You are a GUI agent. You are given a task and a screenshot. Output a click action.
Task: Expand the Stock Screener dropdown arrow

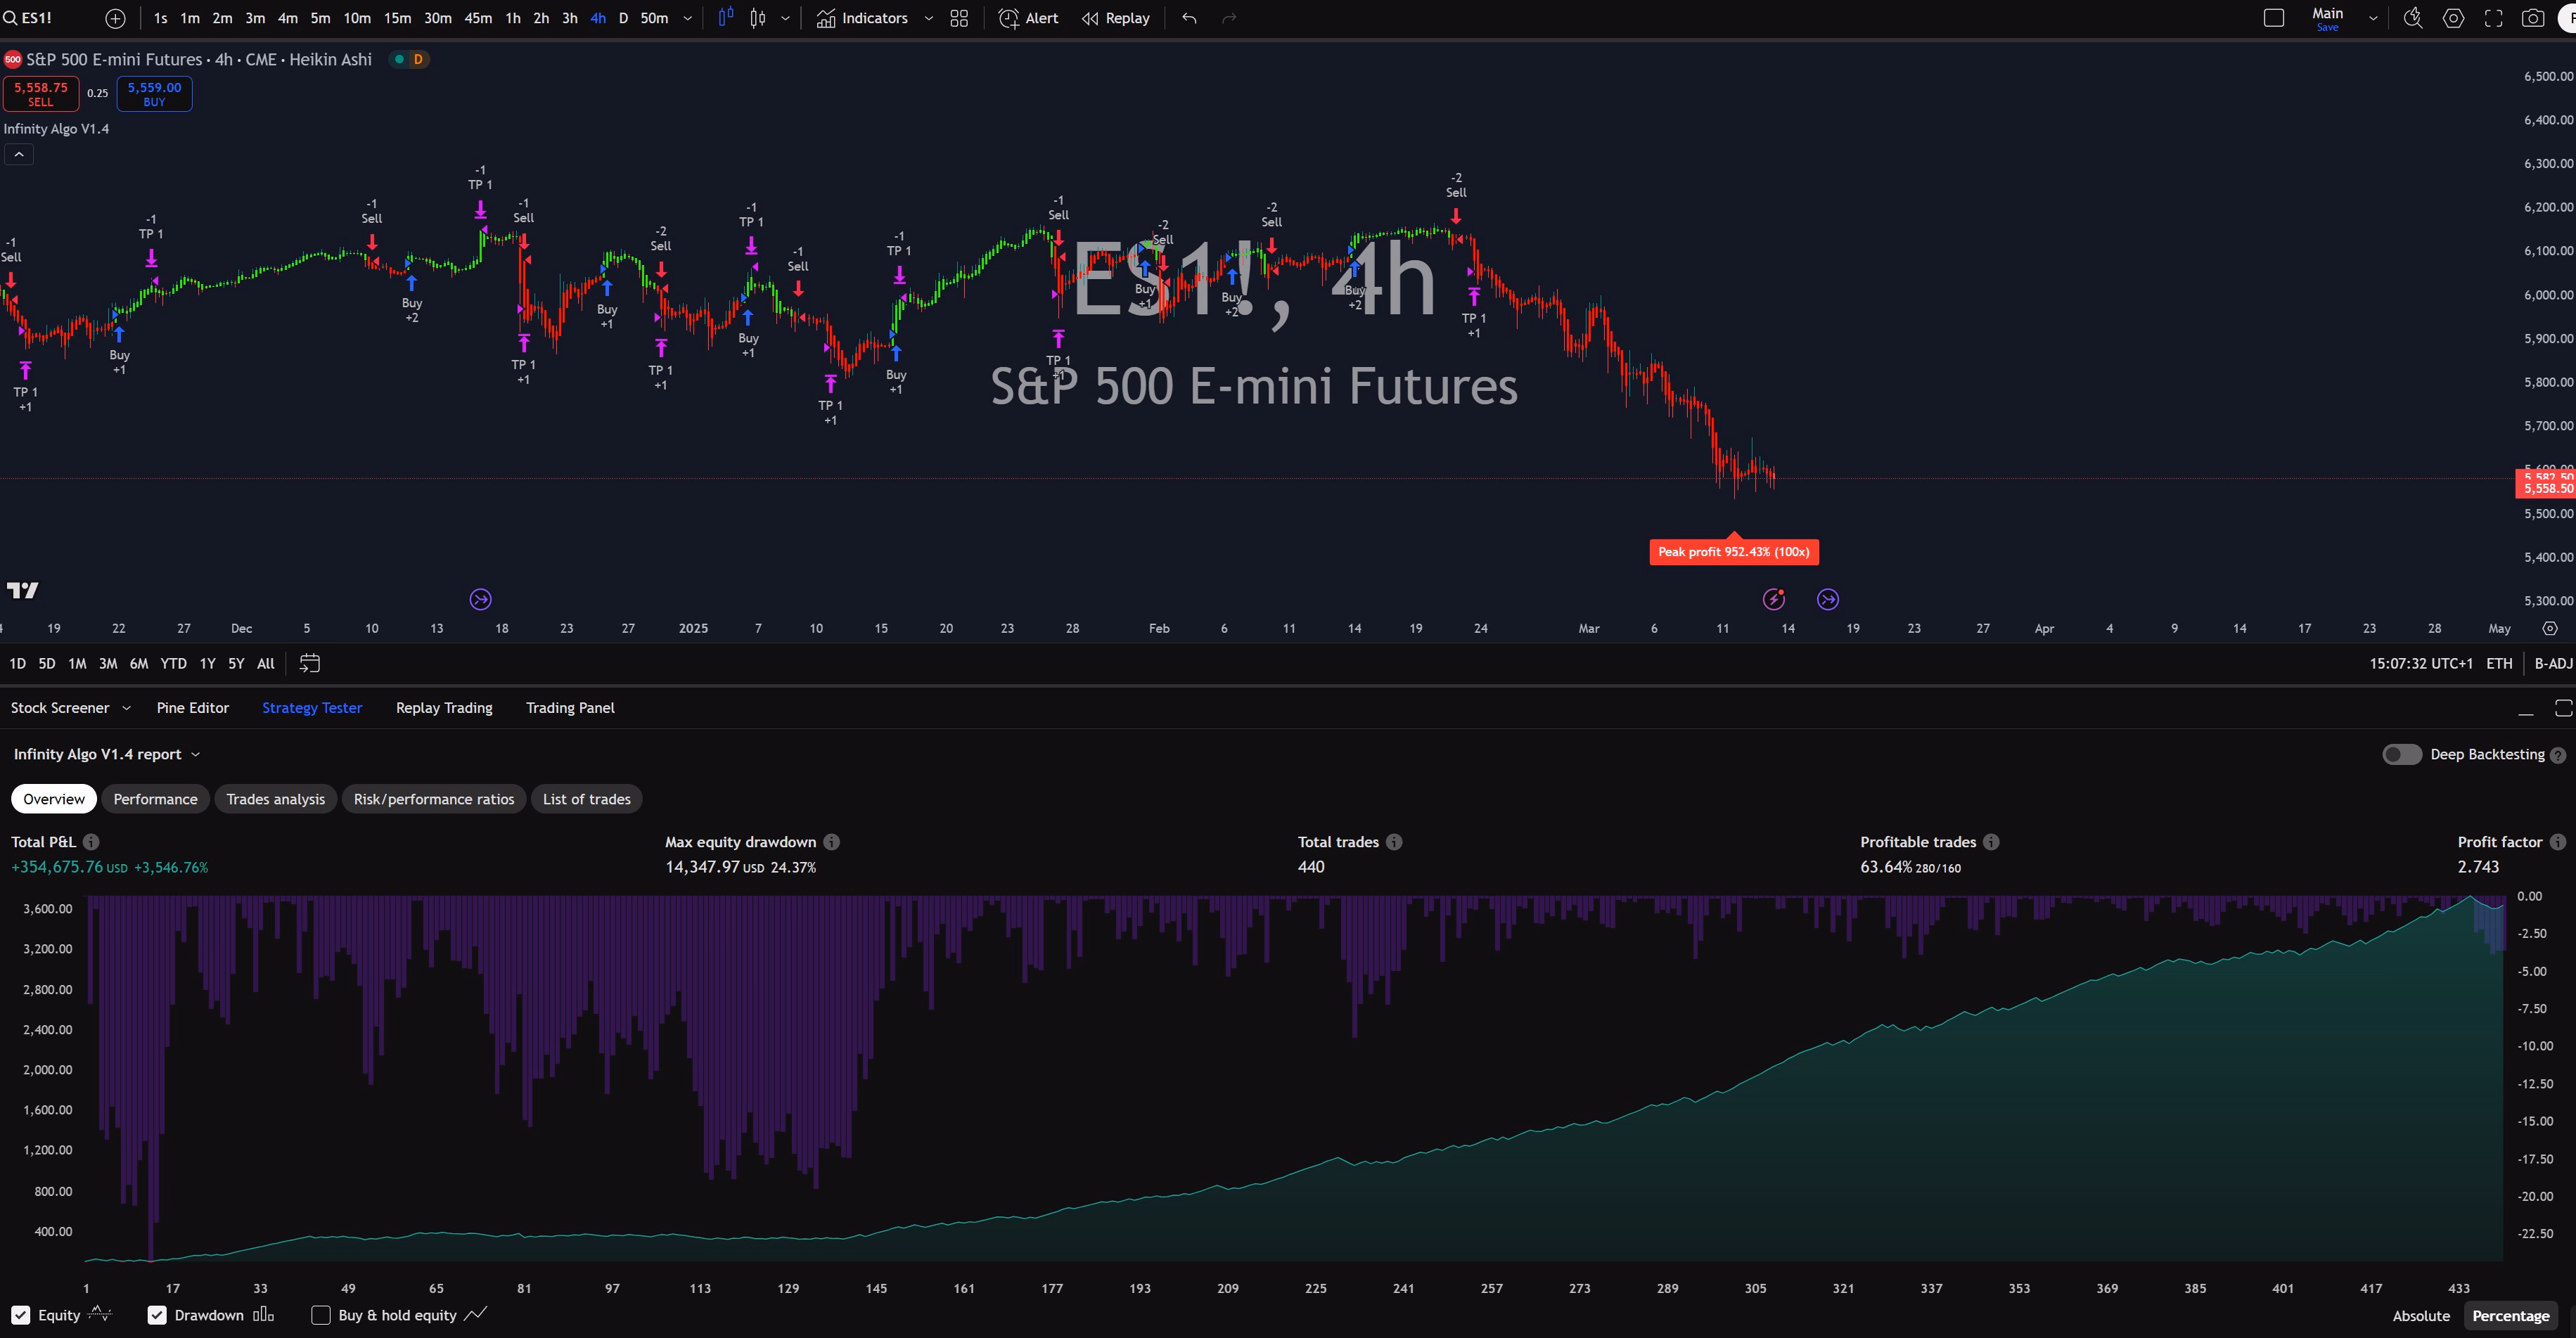coord(127,708)
